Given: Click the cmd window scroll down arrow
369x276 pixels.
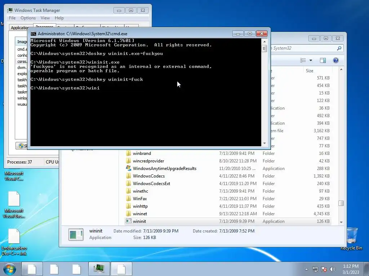Looking at the screenshot, I should pos(264,143).
